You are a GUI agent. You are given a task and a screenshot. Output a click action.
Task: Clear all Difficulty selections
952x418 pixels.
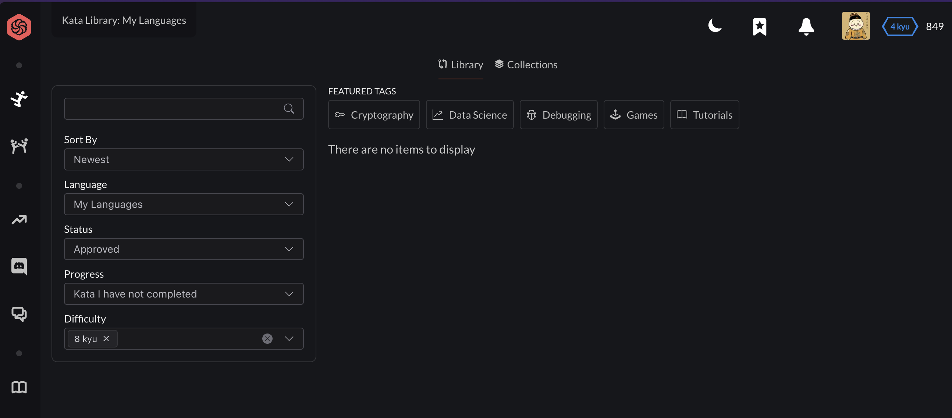click(x=267, y=339)
